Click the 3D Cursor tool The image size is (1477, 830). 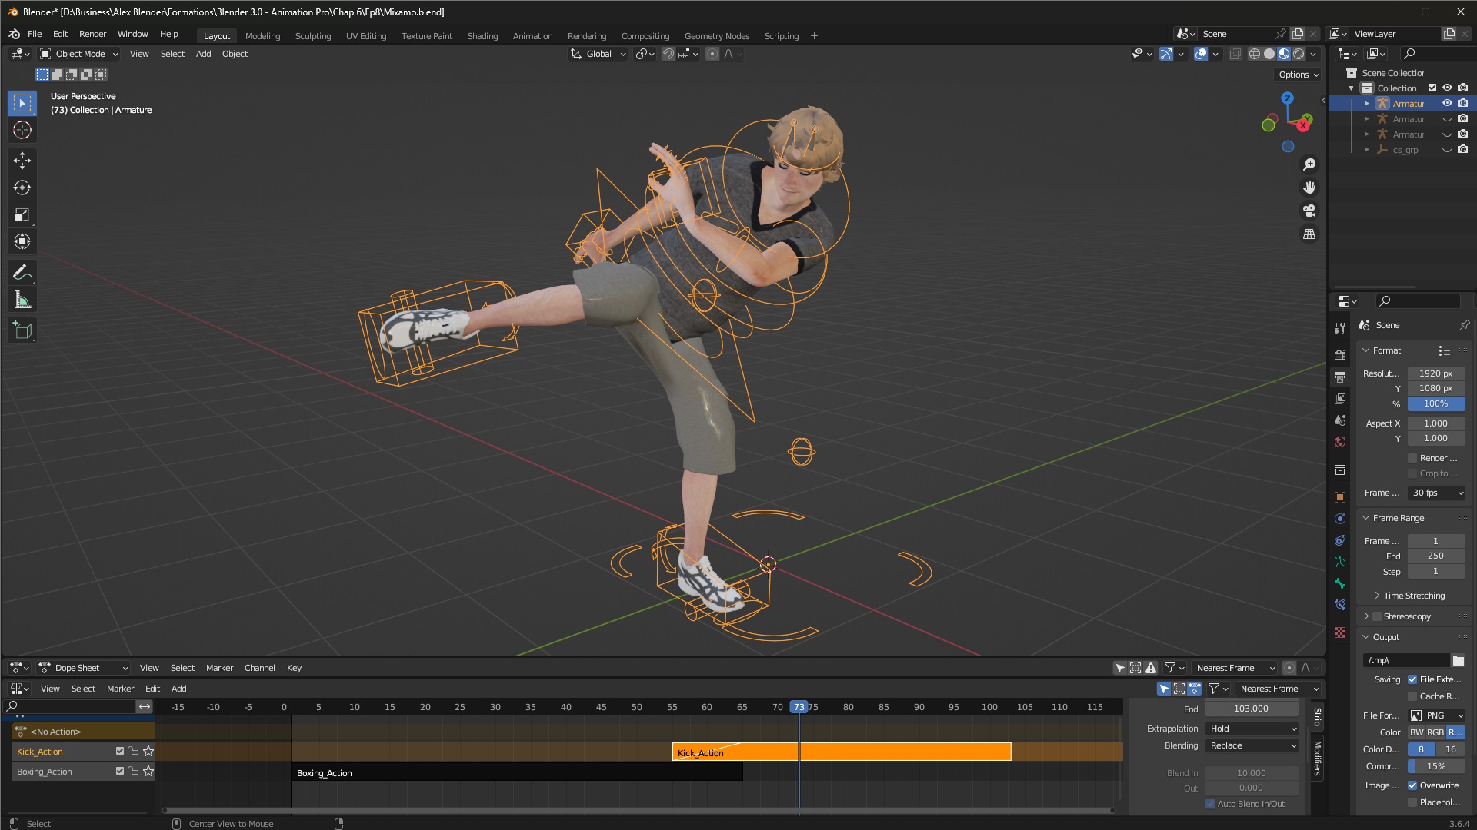coord(22,131)
